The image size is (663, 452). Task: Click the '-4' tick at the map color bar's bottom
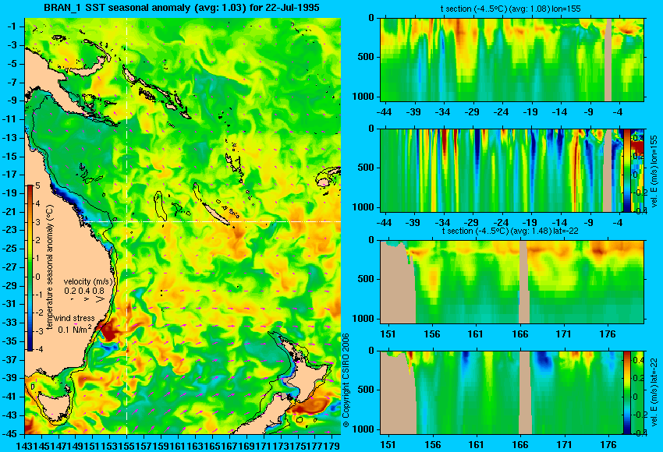click(38, 349)
